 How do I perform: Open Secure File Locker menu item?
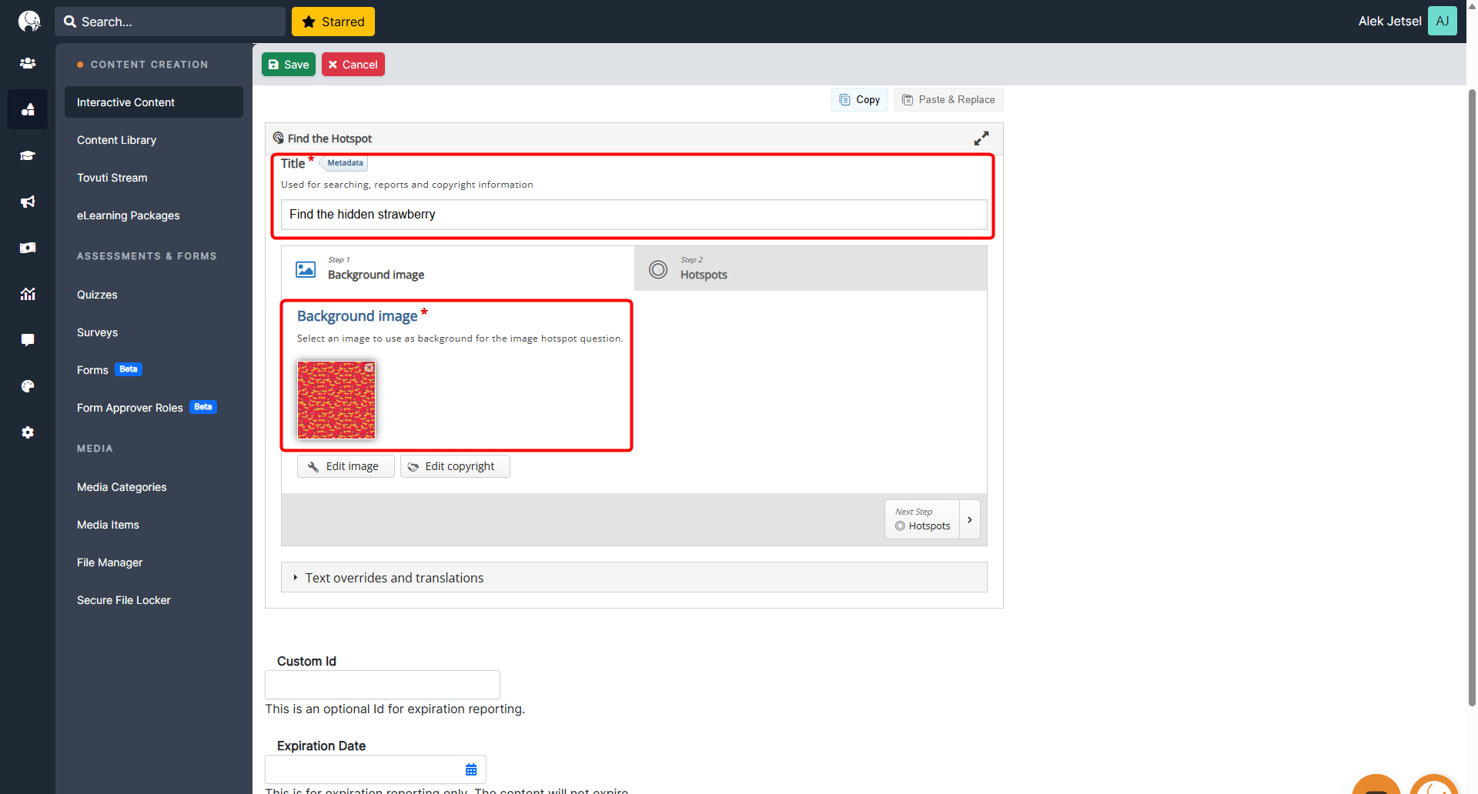pyautogui.click(x=123, y=600)
